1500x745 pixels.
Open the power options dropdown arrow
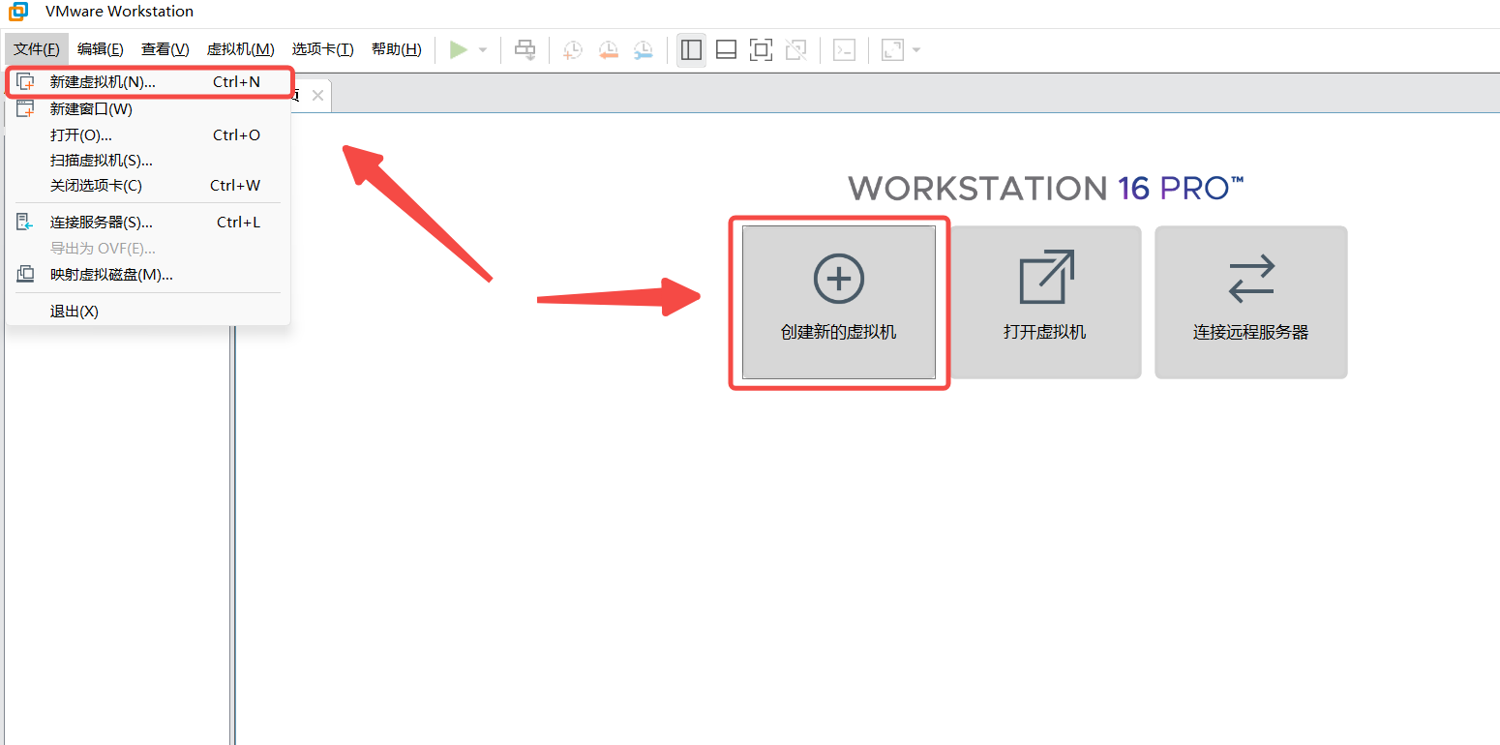(483, 49)
